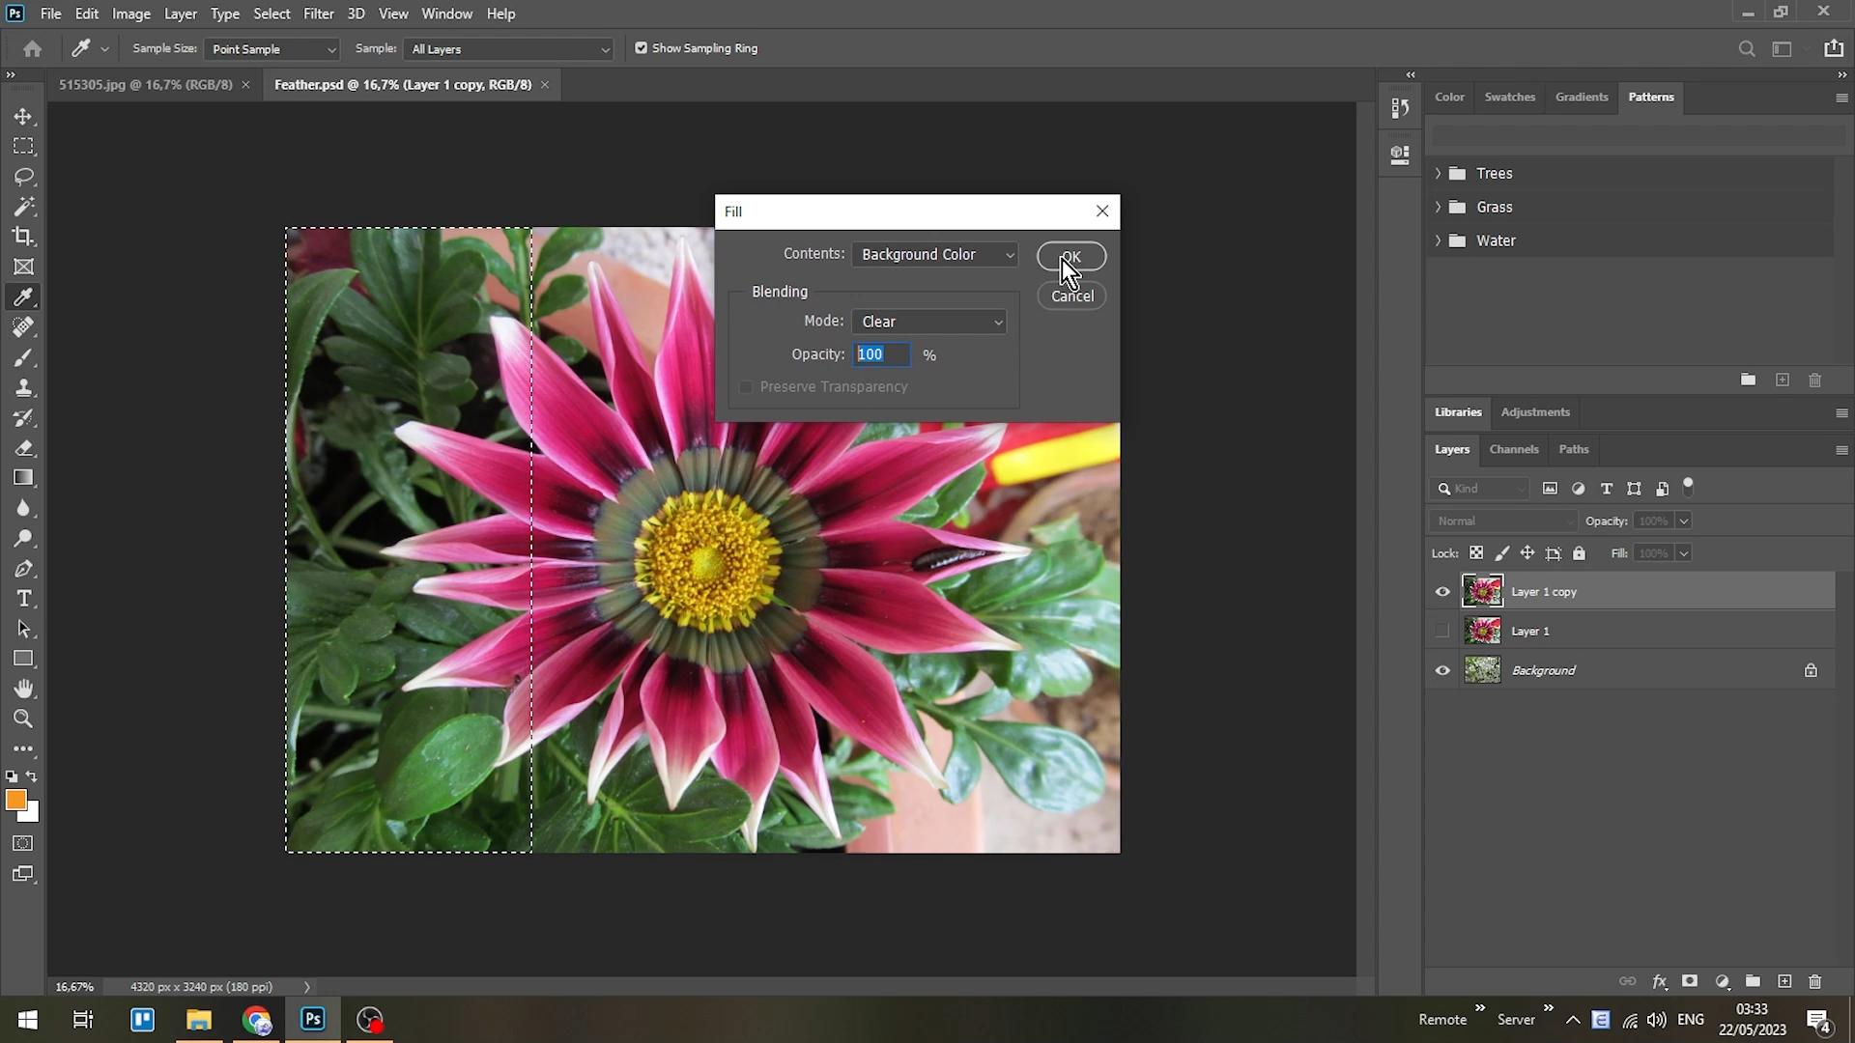The image size is (1855, 1043).
Task: Switch to the Channels tab
Action: click(x=1514, y=449)
